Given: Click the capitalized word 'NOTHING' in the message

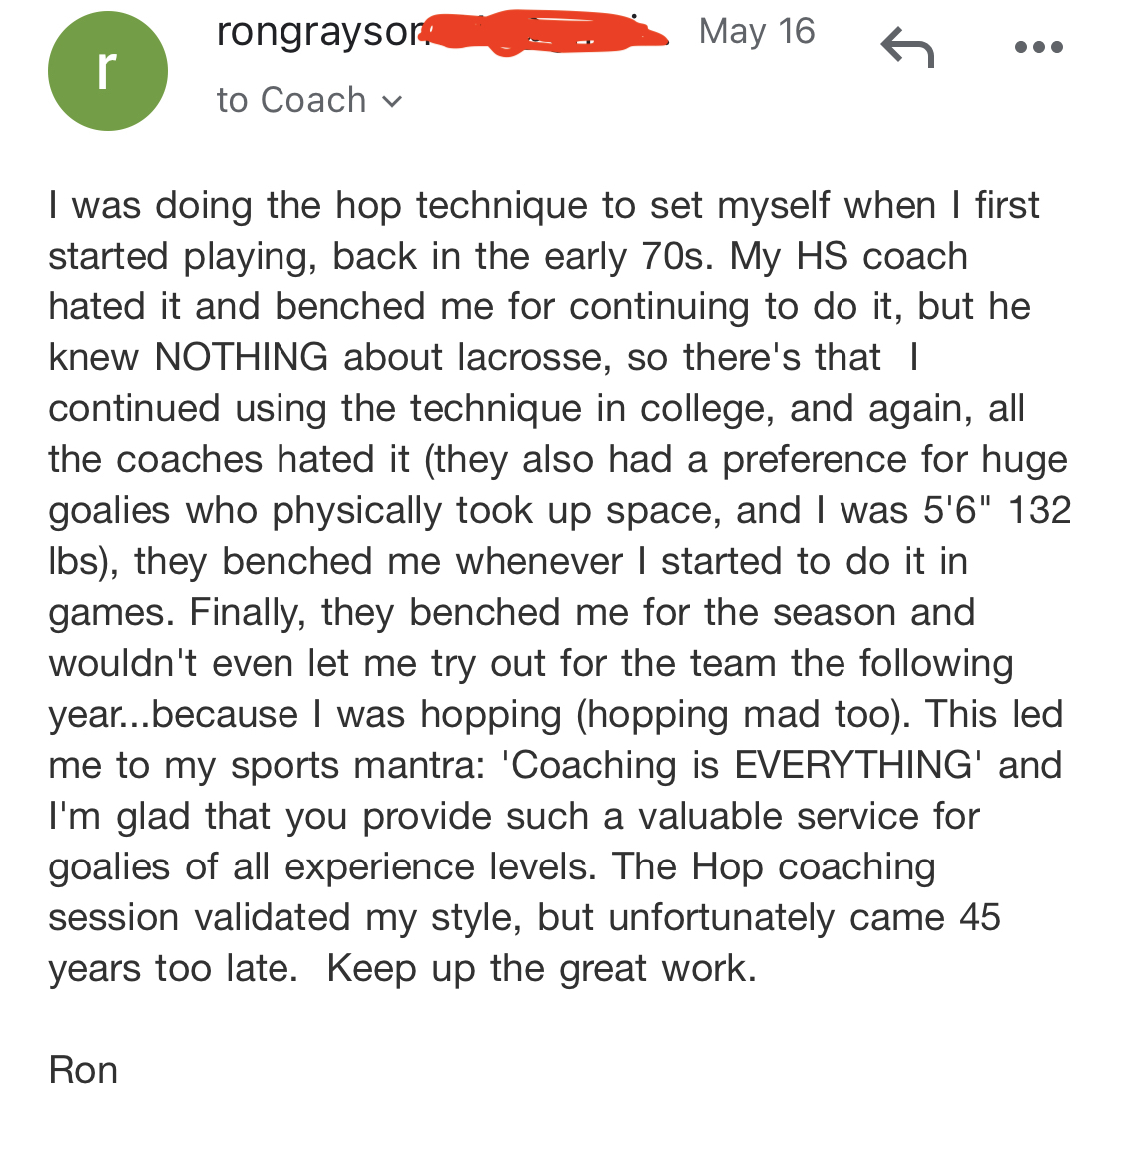Looking at the screenshot, I should (241, 357).
